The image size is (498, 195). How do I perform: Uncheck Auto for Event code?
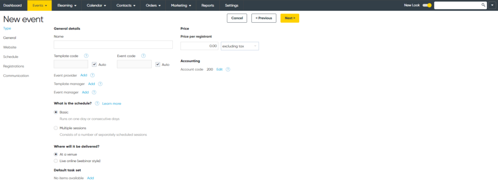tap(158, 65)
